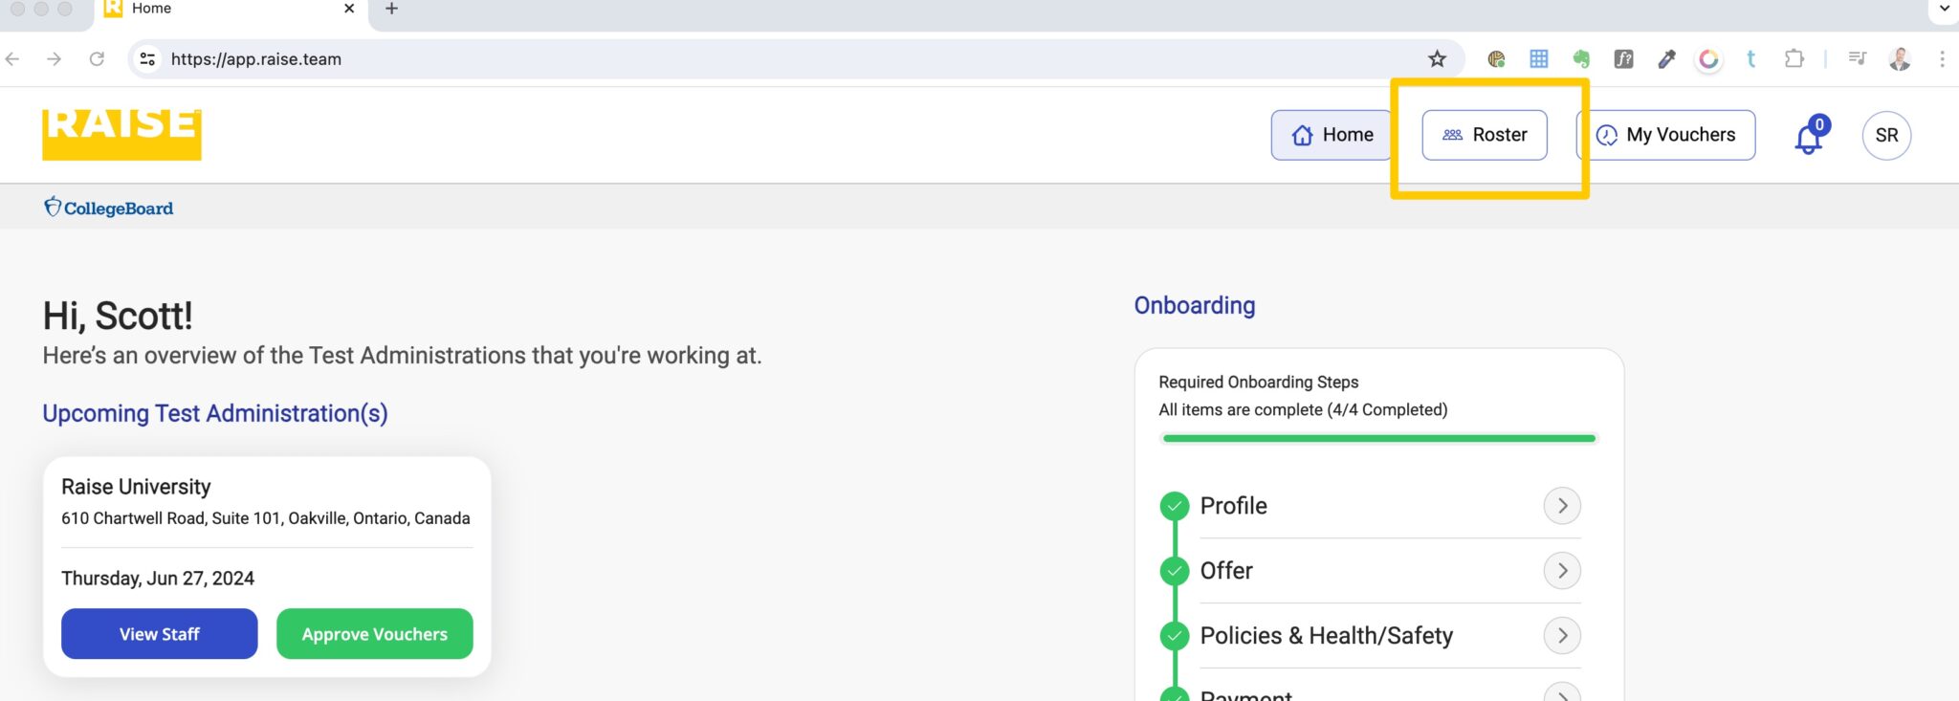Click the green checkmark beside Offer
The height and width of the screenshot is (701, 1959).
point(1174,571)
